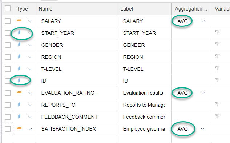Open the type dropdown for FEEDBACK_COMMENT

(30, 117)
